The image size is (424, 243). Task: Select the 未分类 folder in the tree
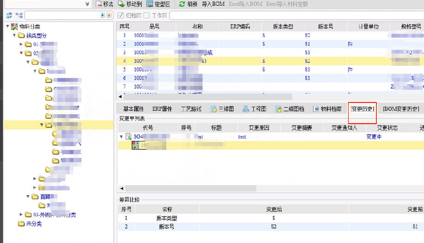pyautogui.click(x=33, y=224)
